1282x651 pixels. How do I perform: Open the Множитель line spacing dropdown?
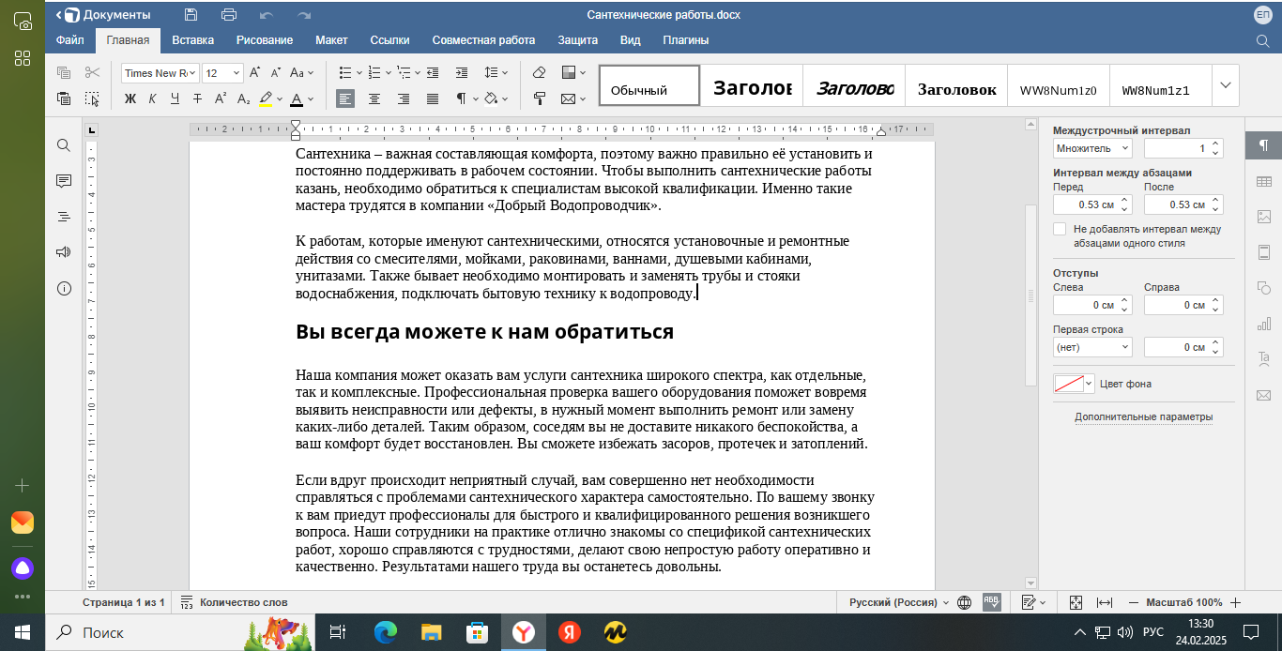pos(1092,148)
